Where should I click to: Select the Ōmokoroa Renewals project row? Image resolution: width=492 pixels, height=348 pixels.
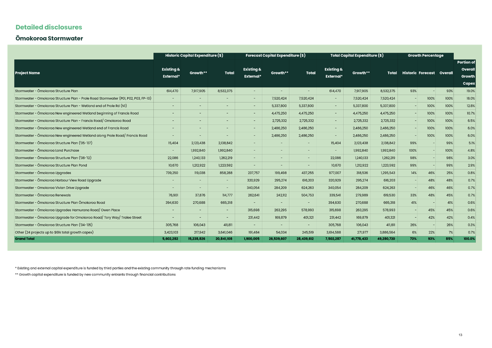click(43, 195)
